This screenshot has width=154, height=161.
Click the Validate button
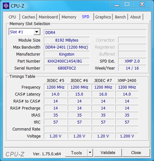pyautogui.click(x=108, y=152)
